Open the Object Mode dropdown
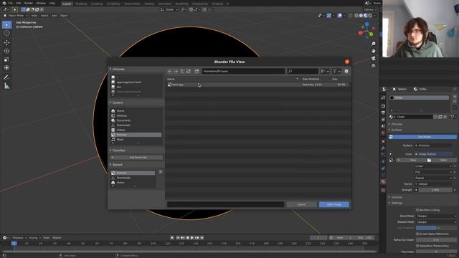Image resolution: width=459 pixels, height=258 pixels. (x=16, y=16)
